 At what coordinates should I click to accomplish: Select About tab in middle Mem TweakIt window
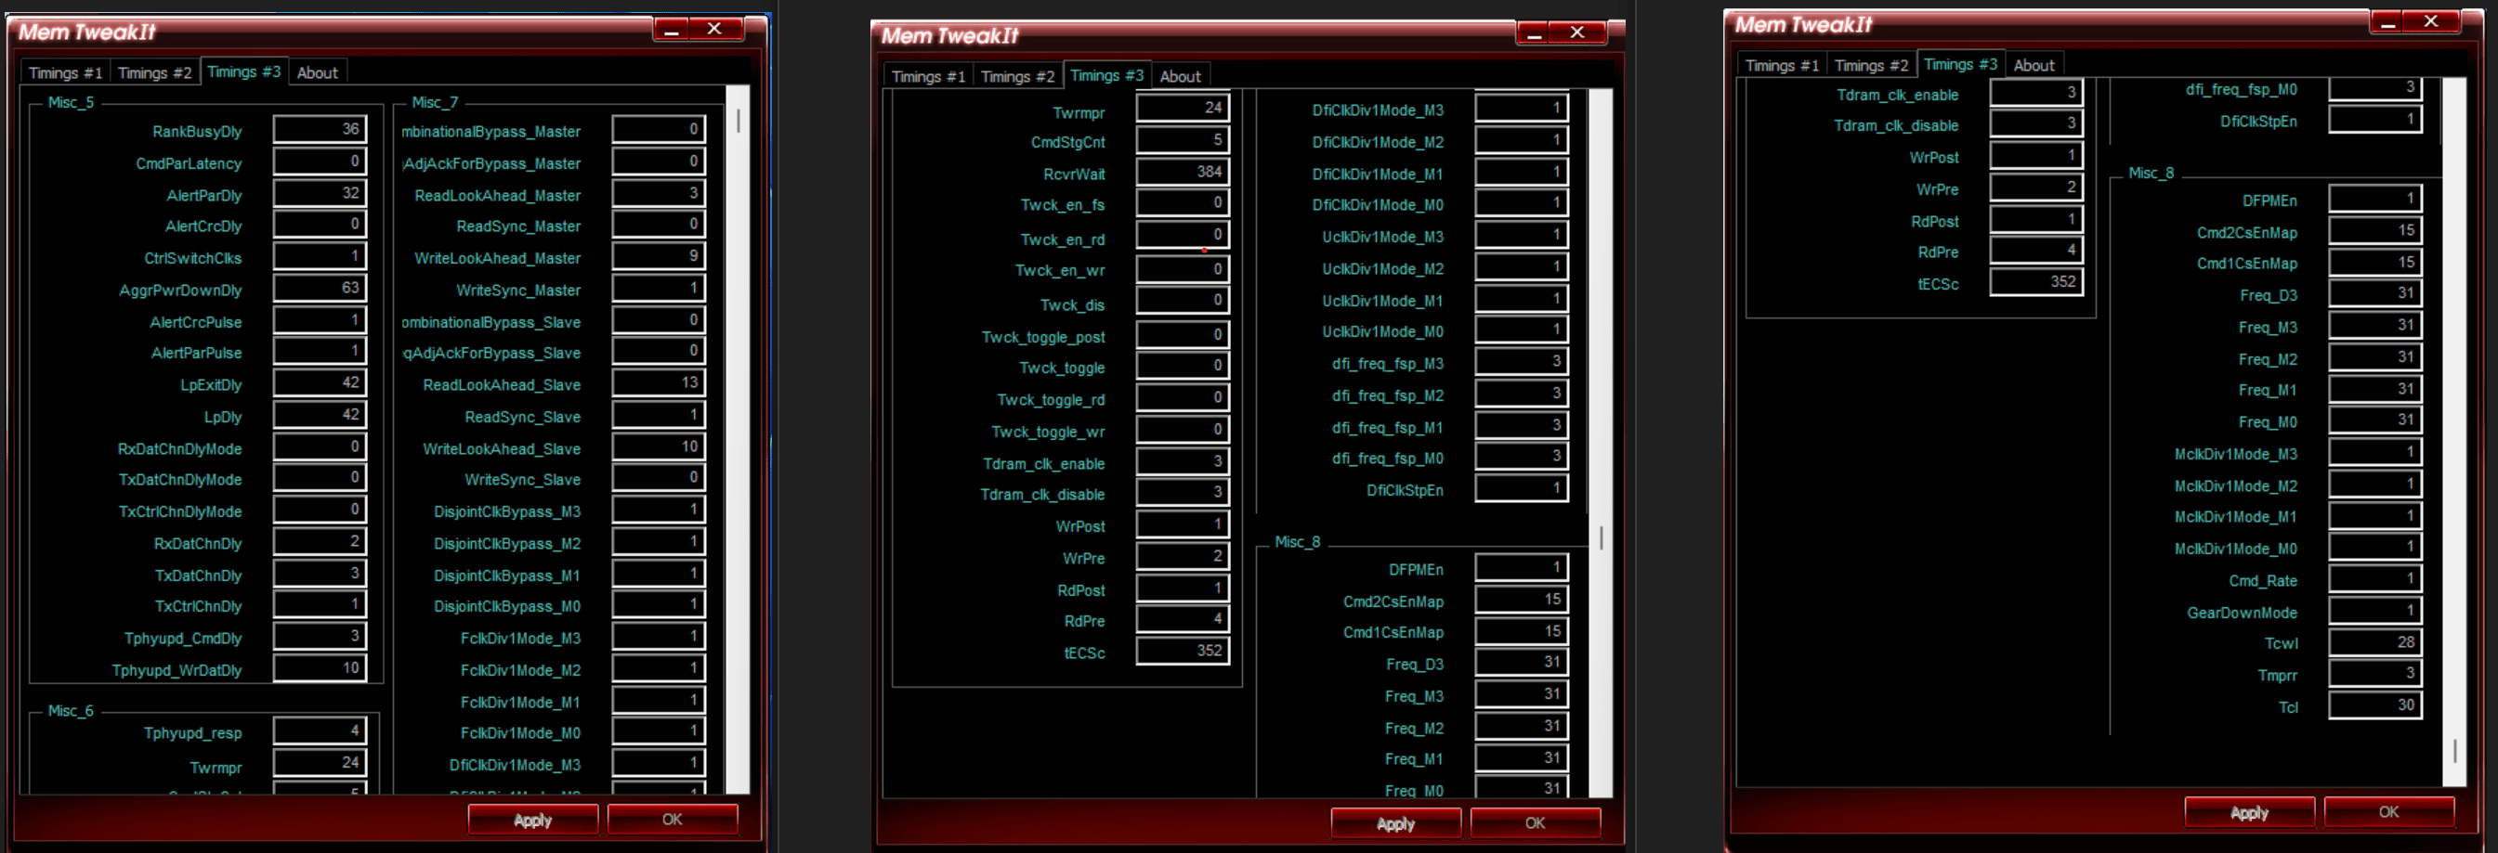(x=1180, y=77)
